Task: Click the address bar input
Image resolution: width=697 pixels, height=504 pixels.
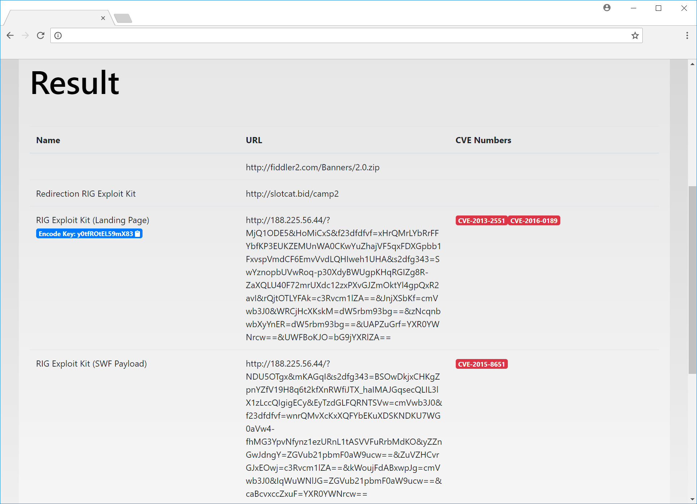Action: click(344, 35)
